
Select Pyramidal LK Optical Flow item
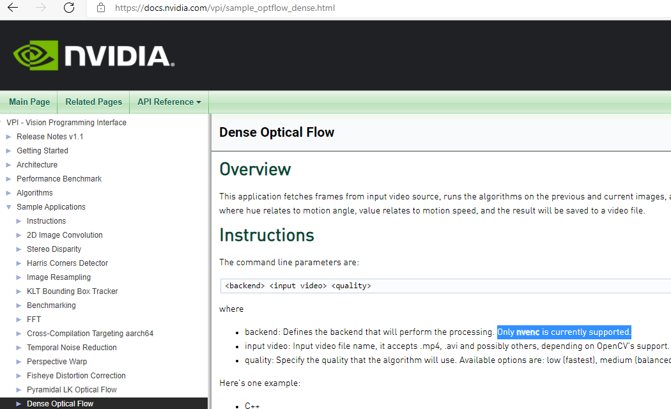click(72, 390)
